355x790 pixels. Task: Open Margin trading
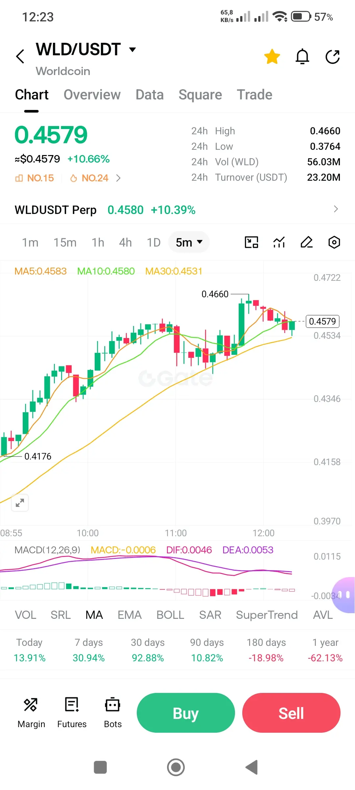tap(31, 712)
